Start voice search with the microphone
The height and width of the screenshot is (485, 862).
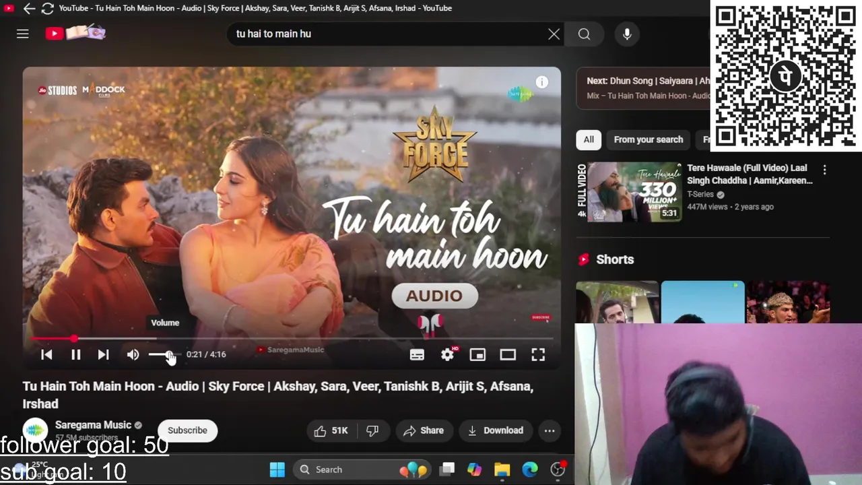click(x=627, y=34)
